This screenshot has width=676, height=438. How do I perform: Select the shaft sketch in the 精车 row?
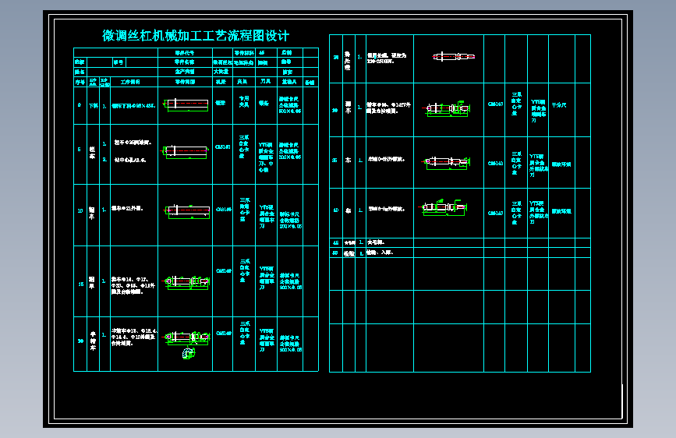(x=446, y=108)
